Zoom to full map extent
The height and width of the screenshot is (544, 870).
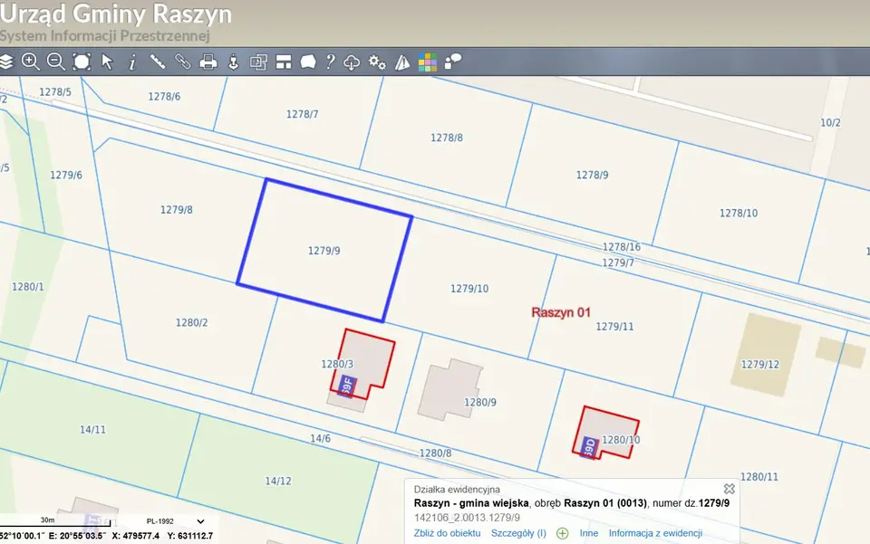pyautogui.click(x=82, y=62)
